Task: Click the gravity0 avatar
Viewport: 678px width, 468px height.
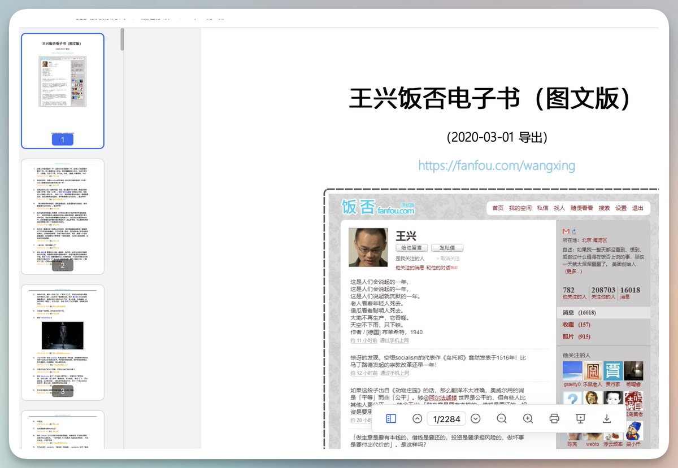Action: pyautogui.click(x=572, y=371)
